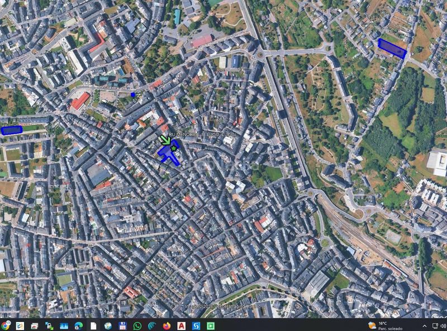Viewport: 447px width, 331px height.
Task: Click the network status tray icon
Action: 435,326
